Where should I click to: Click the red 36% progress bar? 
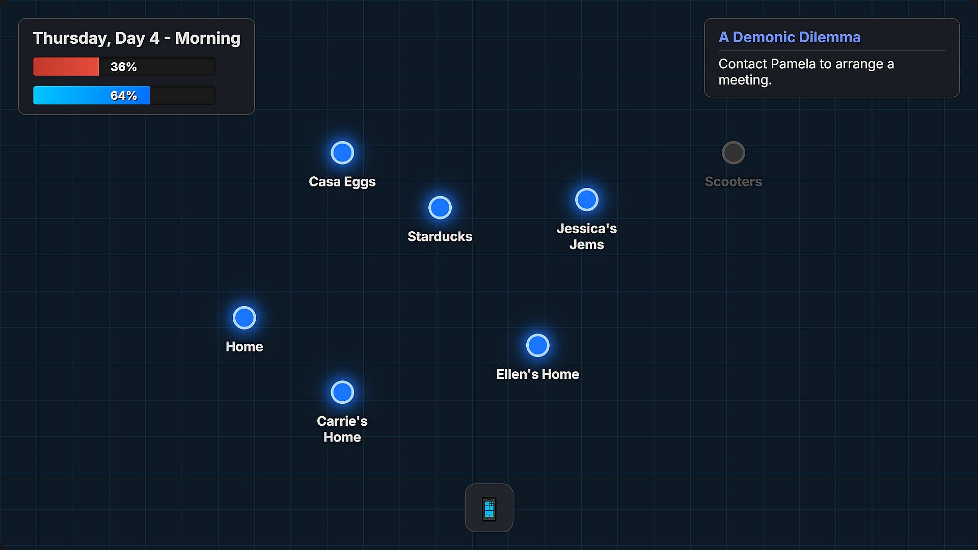click(x=124, y=67)
